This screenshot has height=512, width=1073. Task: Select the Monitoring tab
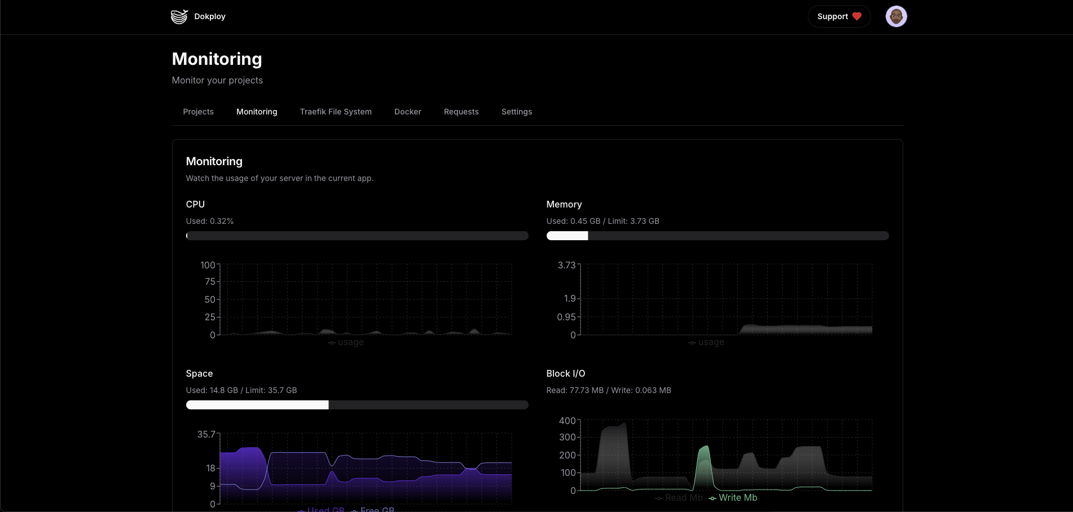click(x=257, y=112)
